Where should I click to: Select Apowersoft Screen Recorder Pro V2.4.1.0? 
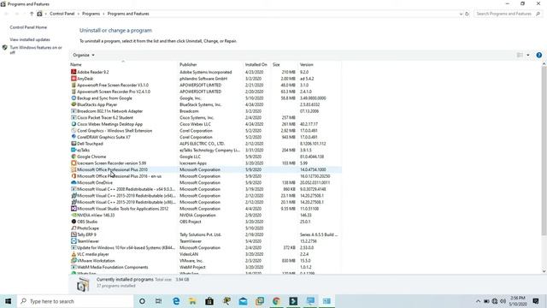(x=205, y=92)
